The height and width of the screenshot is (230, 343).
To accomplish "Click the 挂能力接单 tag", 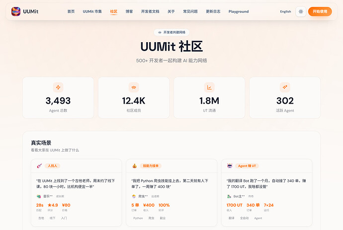I will point(151,166).
